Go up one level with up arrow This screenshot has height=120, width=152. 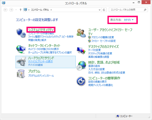[x=20, y=10]
